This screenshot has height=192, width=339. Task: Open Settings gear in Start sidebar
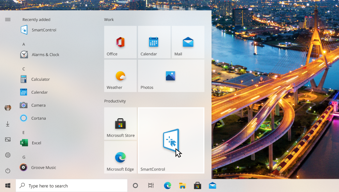pos(8,155)
